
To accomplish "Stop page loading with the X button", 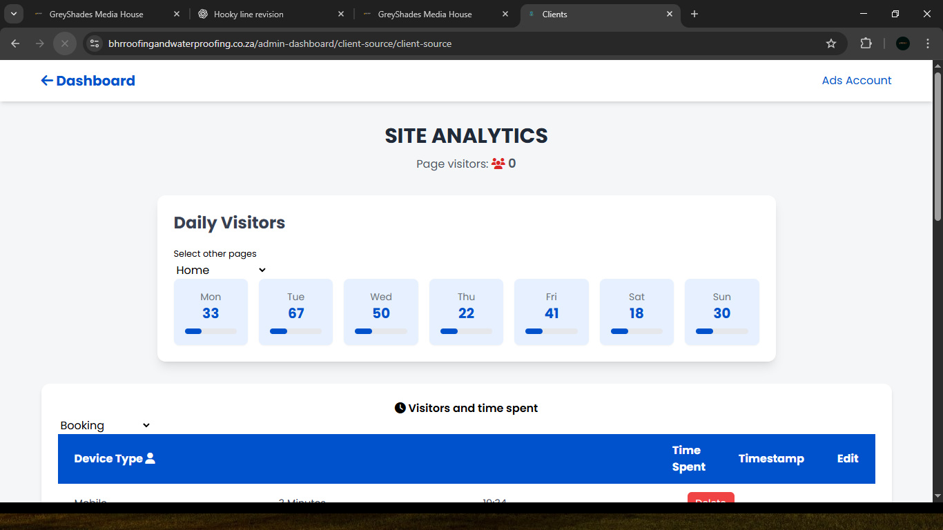I will pos(64,43).
